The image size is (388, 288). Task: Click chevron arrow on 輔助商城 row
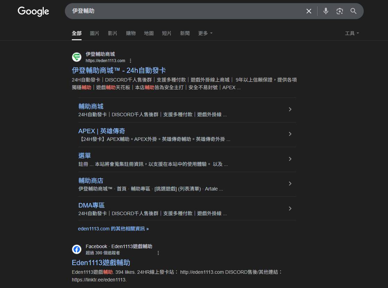[x=290, y=109]
